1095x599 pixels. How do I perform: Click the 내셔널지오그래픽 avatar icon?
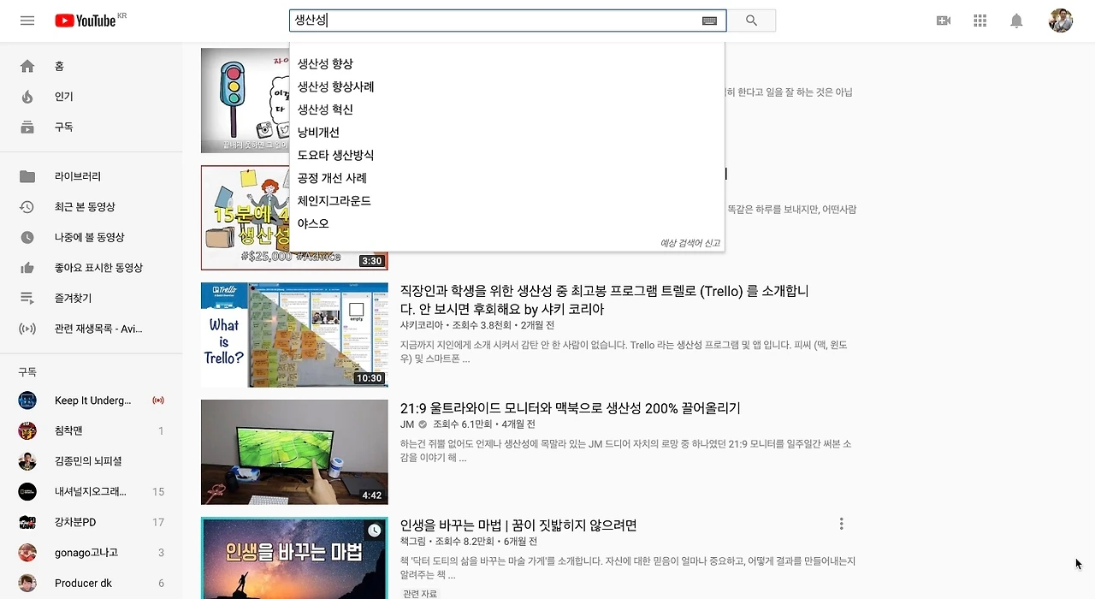(27, 491)
